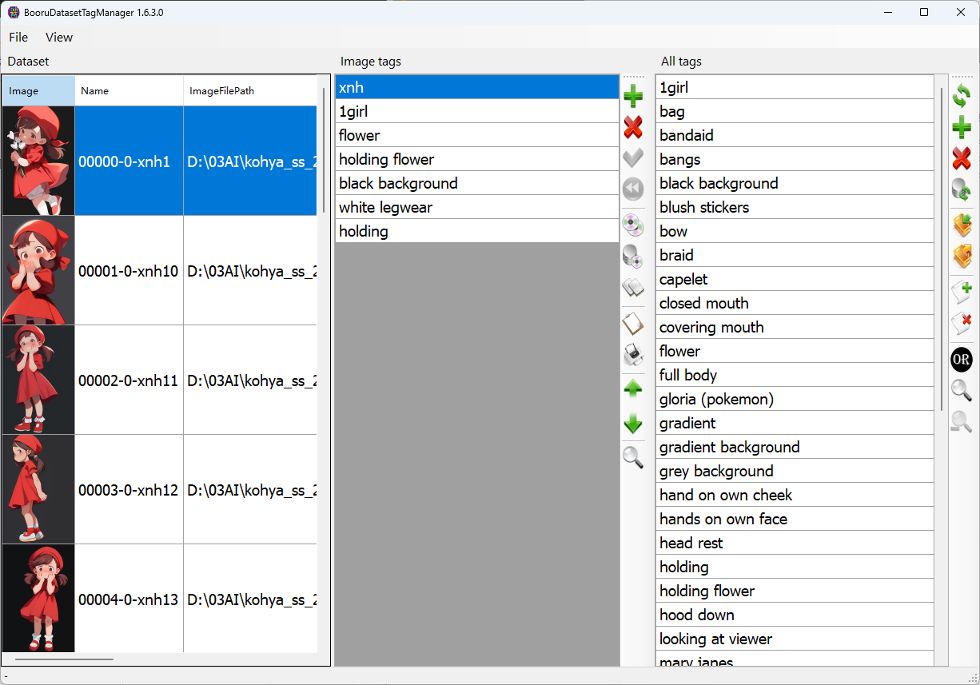Select the grey background tag
Image resolution: width=980 pixels, height=685 pixels.
(795, 471)
